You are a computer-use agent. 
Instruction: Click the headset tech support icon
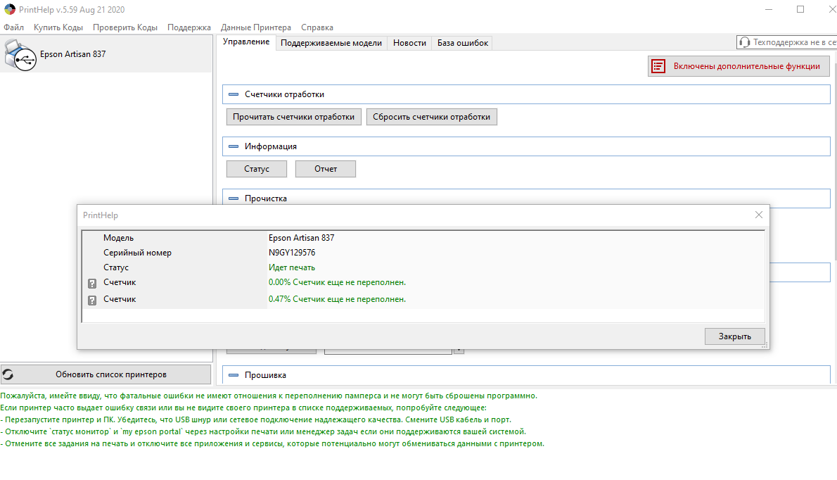tap(745, 43)
